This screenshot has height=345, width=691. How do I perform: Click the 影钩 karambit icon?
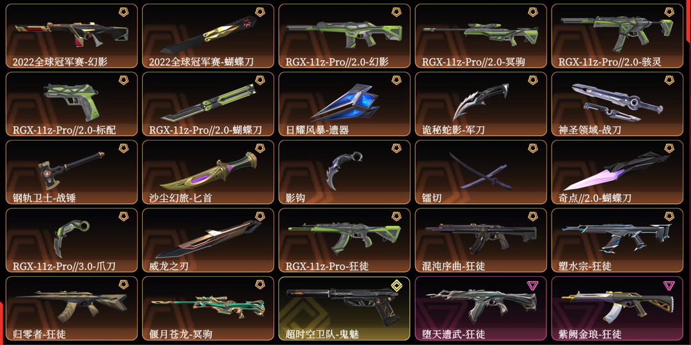click(x=342, y=170)
